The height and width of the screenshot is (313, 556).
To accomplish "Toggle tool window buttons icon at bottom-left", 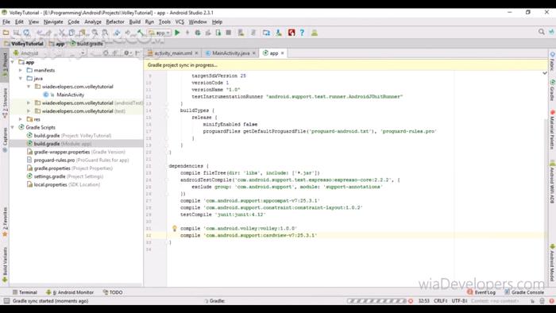I will [6, 301].
